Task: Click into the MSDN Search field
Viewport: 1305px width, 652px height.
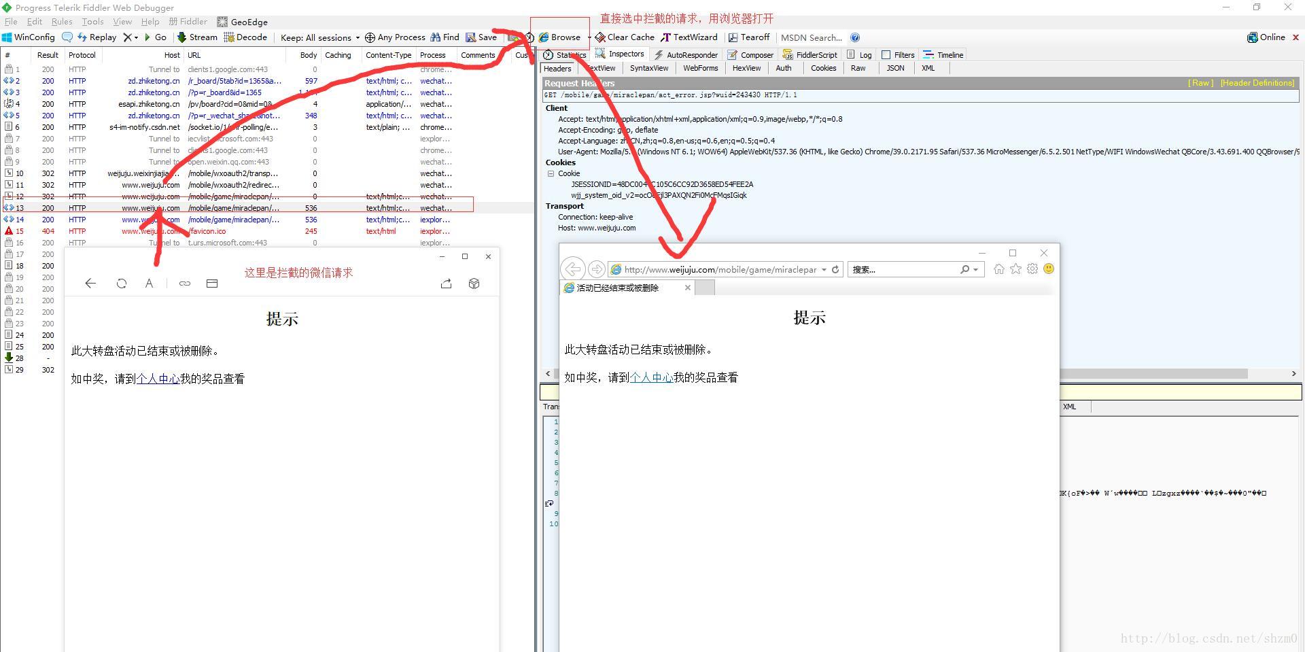Action: pyautogui.click(x=812, y=38)
